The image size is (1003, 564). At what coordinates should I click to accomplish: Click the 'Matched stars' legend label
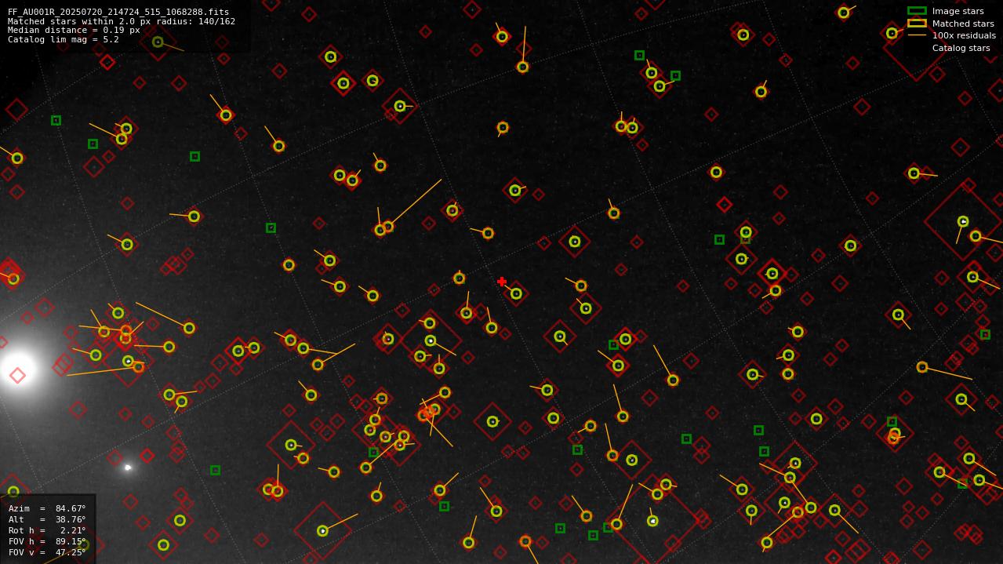tap(963, 24)
